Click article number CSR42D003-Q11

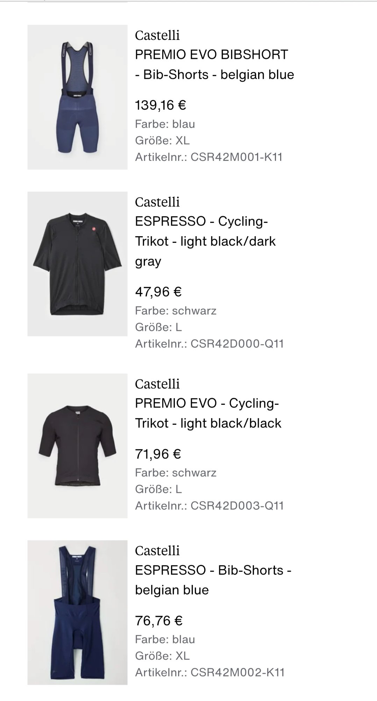click(209, 505)
